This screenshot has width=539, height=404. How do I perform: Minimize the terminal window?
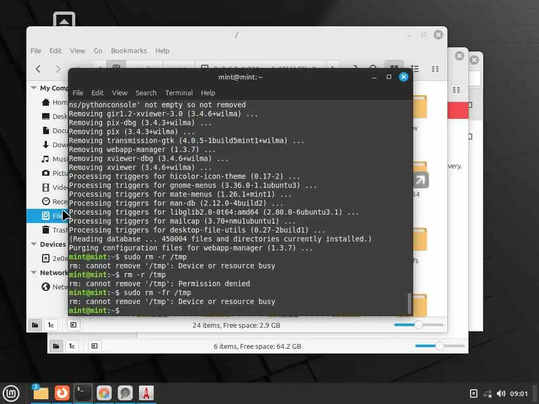pos(374,77)
